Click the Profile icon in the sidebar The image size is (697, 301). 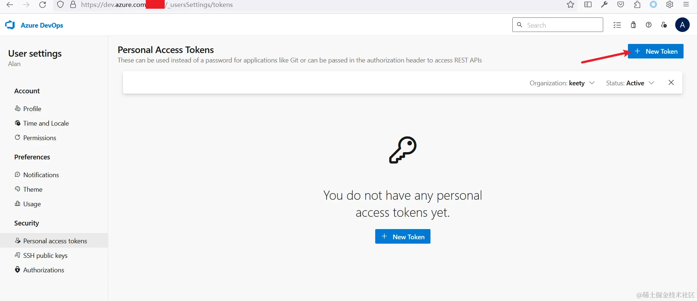[x=17, y=108]
